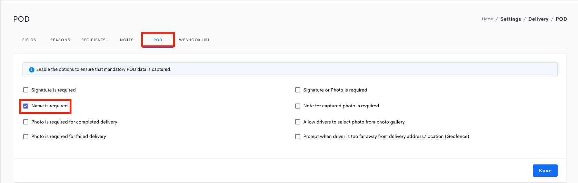Tick Photo is required for failed delivery
This screenshot has height=183, width=578.
tap(26, 137)
